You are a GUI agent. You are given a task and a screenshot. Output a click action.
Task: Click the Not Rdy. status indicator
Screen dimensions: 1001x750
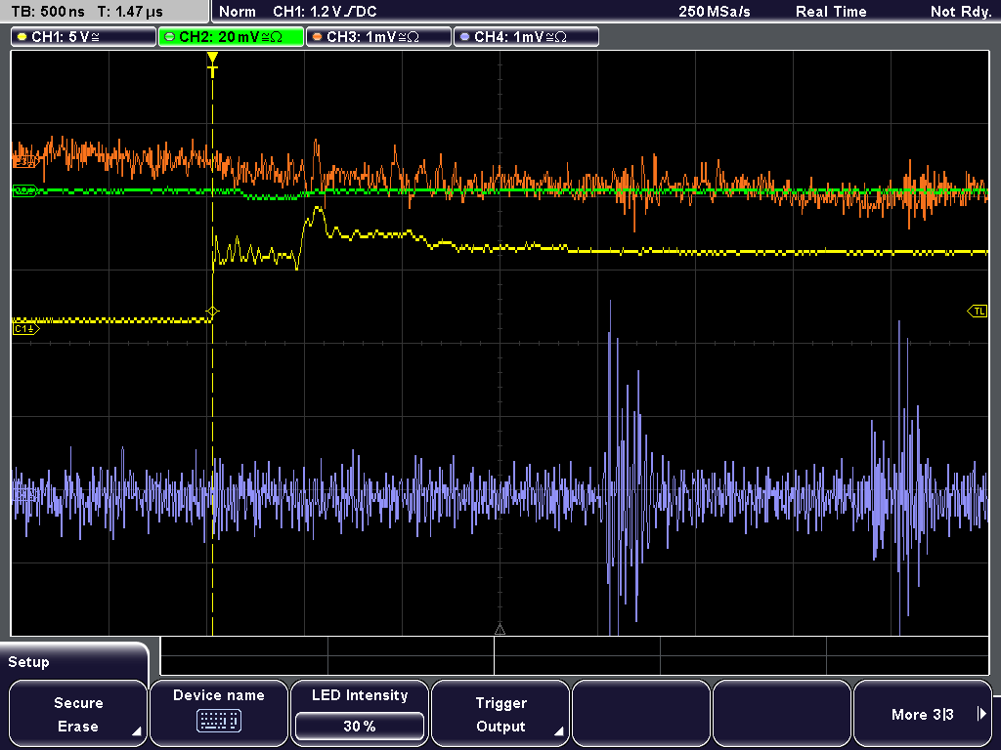click(x=960, y=12)
